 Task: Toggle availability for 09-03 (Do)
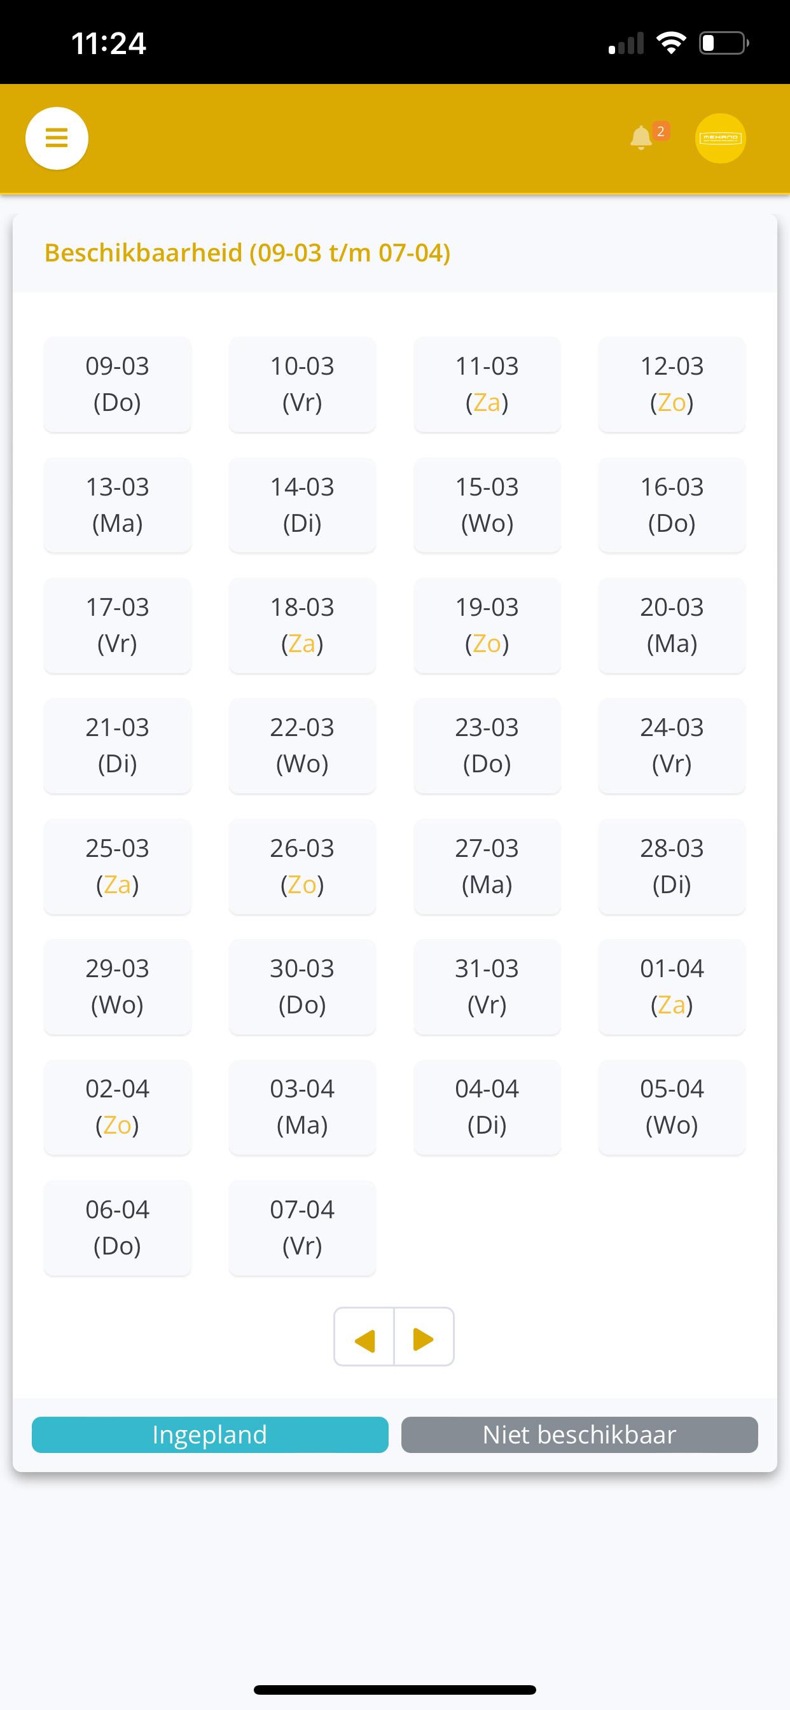118,384
